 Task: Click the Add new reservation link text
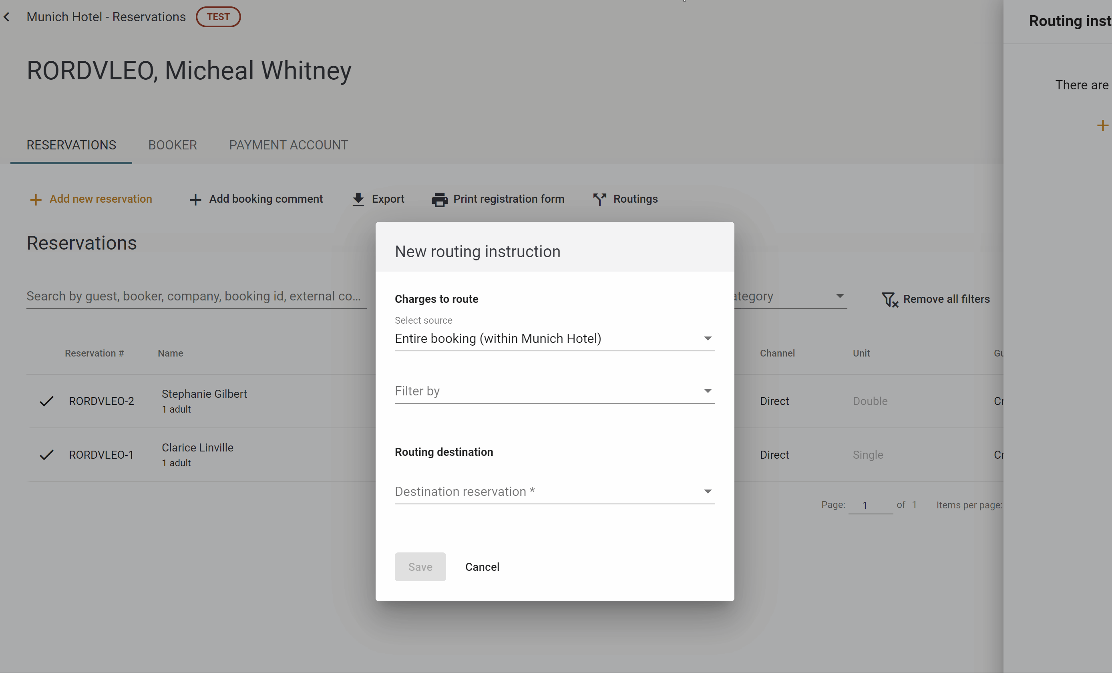pos(101,199)
